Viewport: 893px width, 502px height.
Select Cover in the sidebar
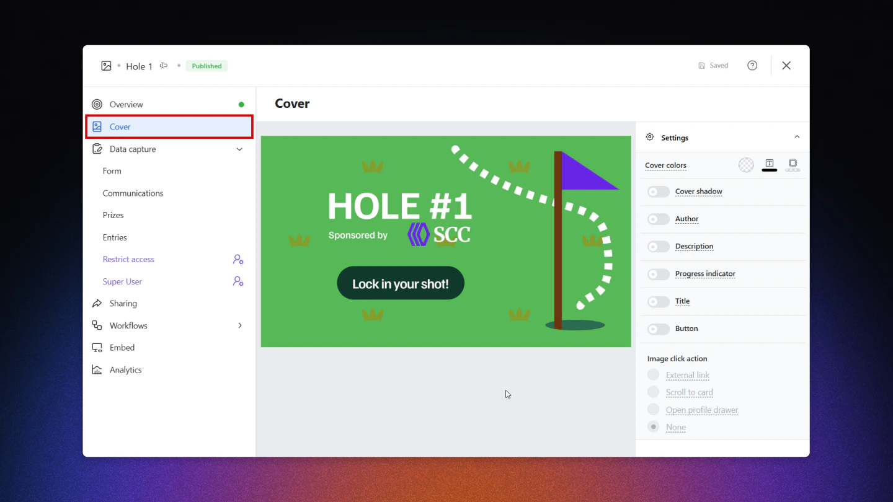click(169, 126)
